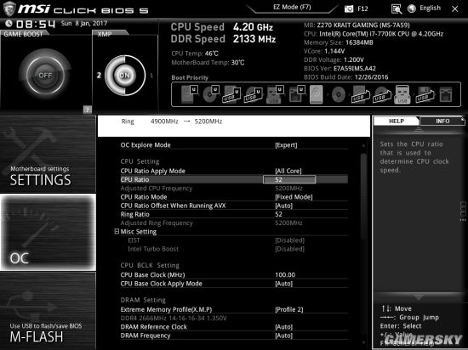The height and width of the screenshot is (350, 468).
Task: Click the network boot device icon
Action: pyautogui.click(x=446, y=95)
